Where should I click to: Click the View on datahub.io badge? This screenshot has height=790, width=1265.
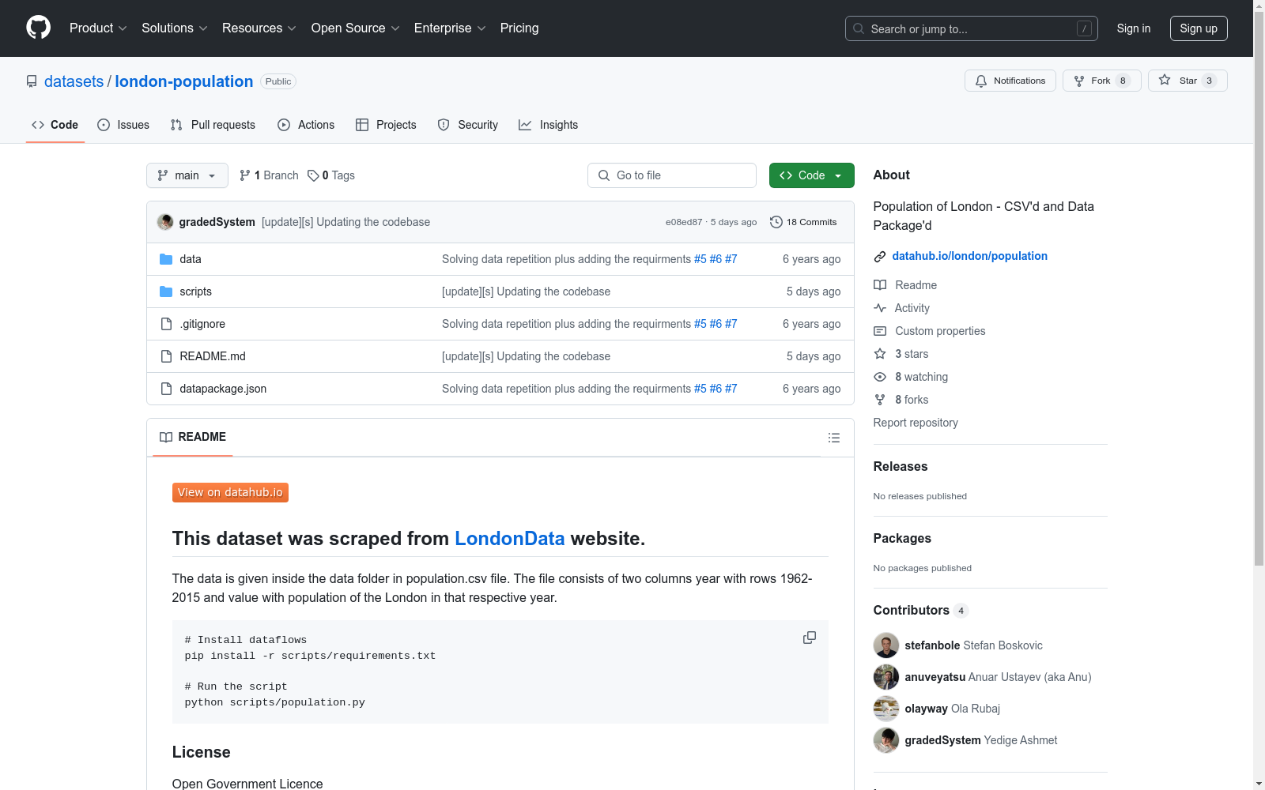(230, 492)
